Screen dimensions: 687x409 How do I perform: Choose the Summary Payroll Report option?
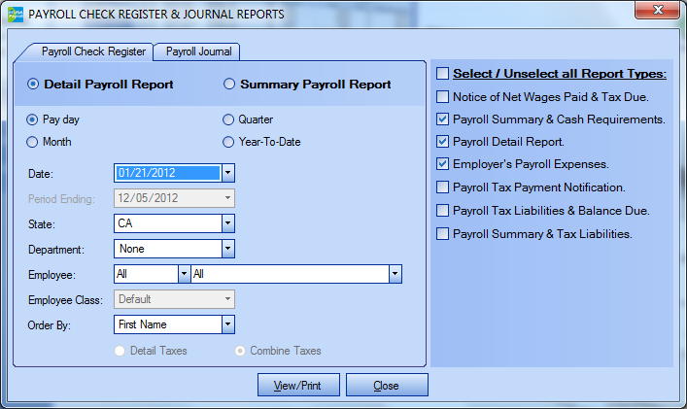point(230,85)
